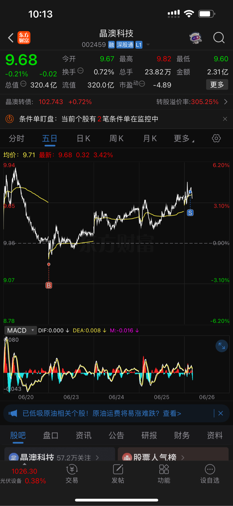
Task: Tap the 06/25 date label
Action: coord(162,397)
